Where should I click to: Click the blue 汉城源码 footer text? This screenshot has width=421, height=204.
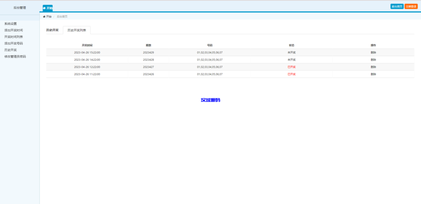210,100
